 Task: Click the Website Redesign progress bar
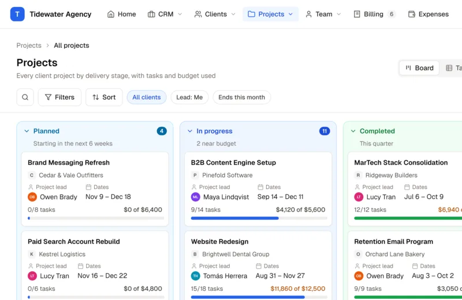coord(259,297)
